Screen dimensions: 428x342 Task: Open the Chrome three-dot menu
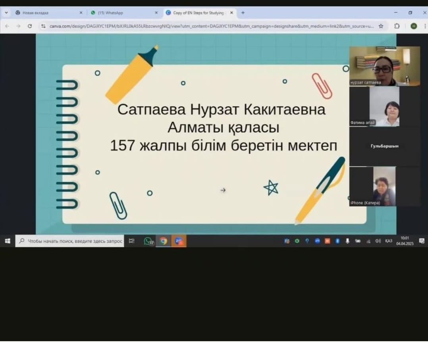click(x=425, y=26)
